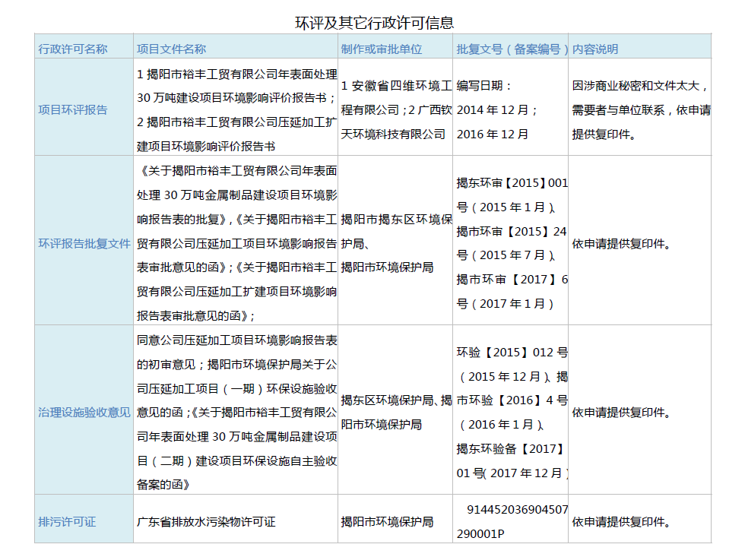Click the document number 揭市环审【2017】6
Image resolution: width=745 pixels, height=560 pixels.
512,280
